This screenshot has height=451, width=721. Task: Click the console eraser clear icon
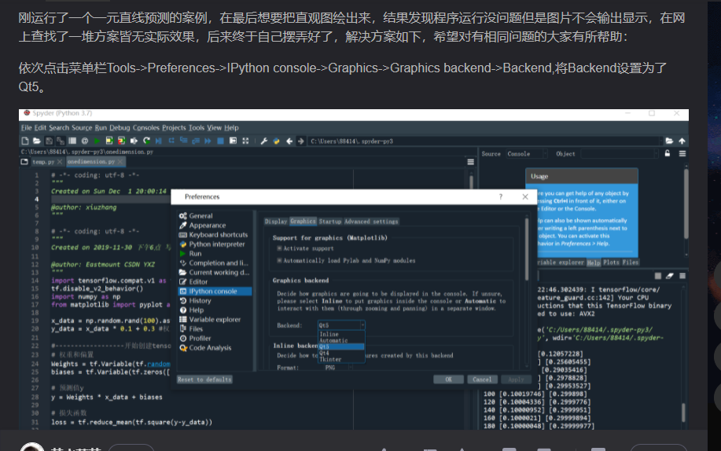[670, 276]
